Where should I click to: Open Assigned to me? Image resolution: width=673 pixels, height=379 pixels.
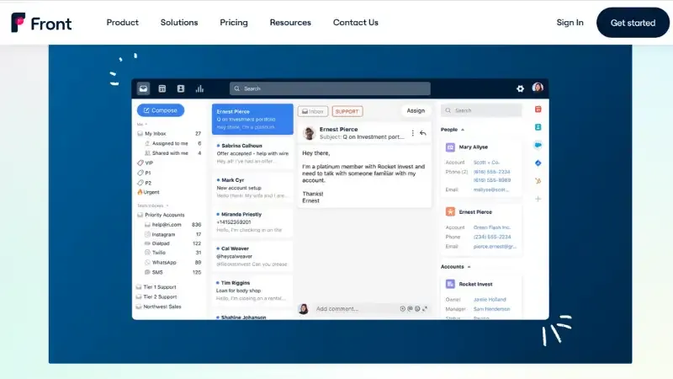pyautogui.click(x=172, y=143)
